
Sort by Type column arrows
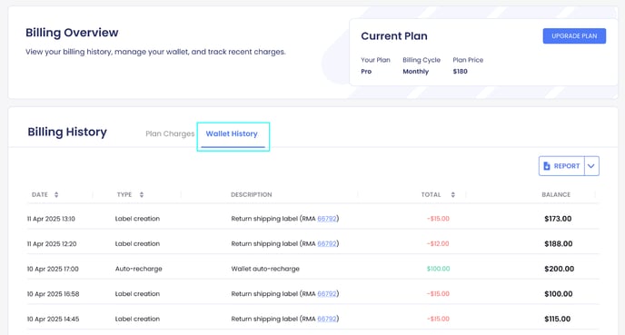point(142,194)
